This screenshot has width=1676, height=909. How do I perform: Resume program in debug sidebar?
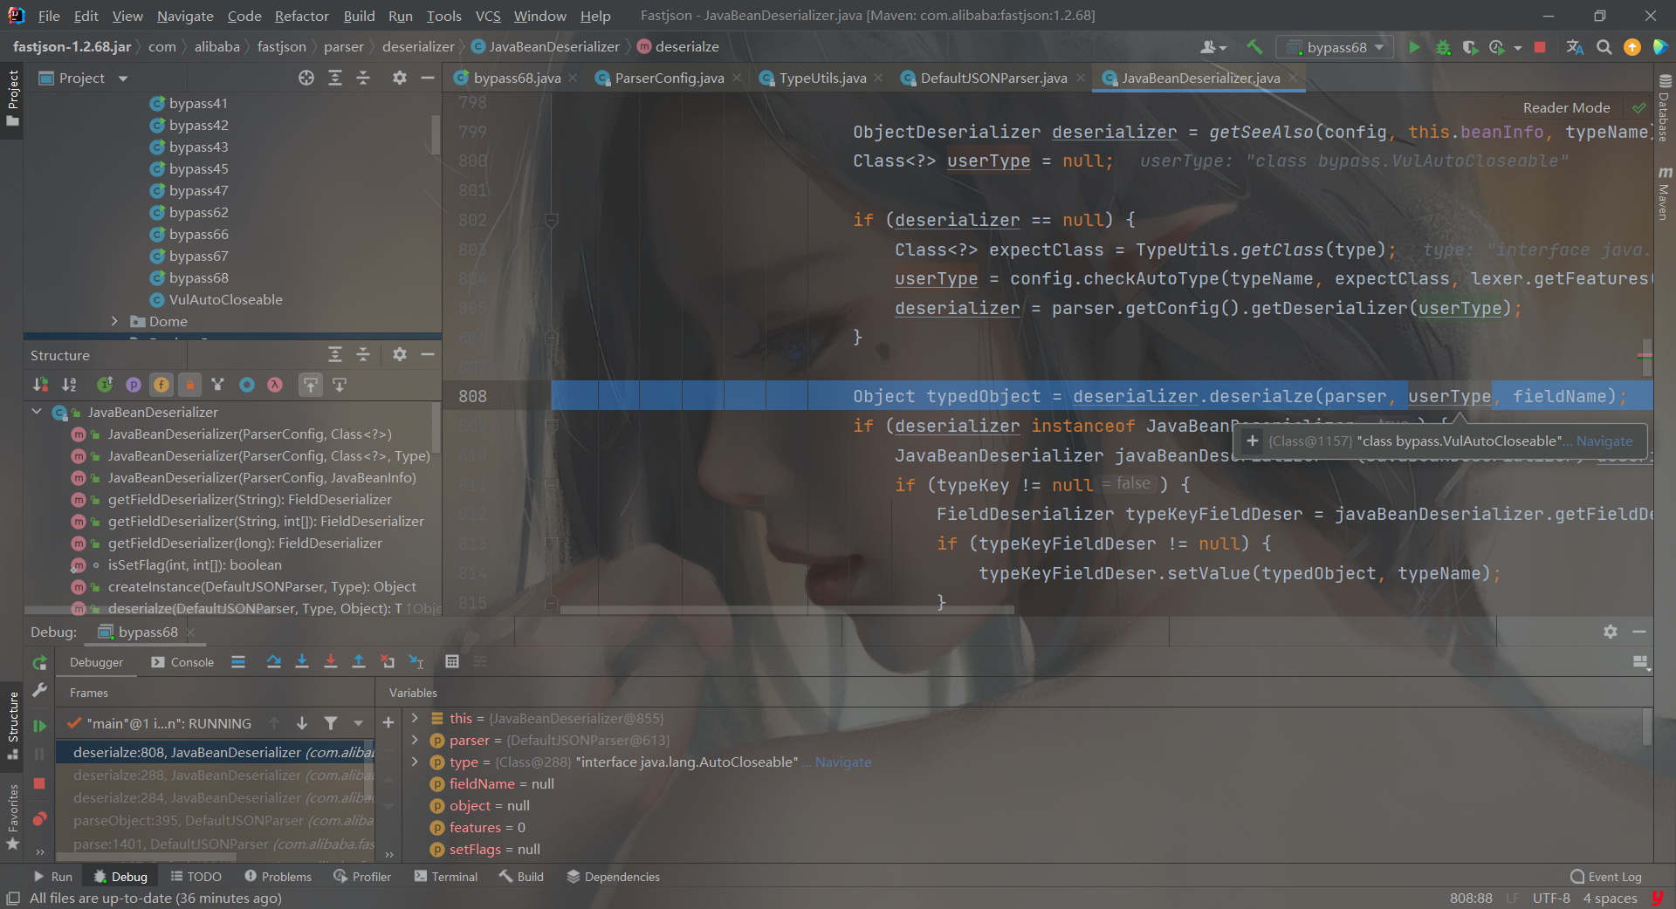[39, 726]
